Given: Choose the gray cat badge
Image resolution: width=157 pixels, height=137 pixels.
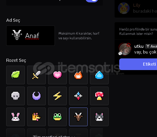Looking at the screenshot, I should tap(99, 117).
